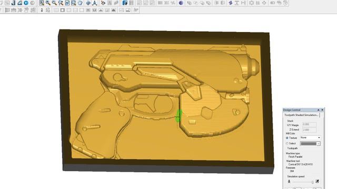Click the triangle ruler measure icon

(x=20, y=3)
